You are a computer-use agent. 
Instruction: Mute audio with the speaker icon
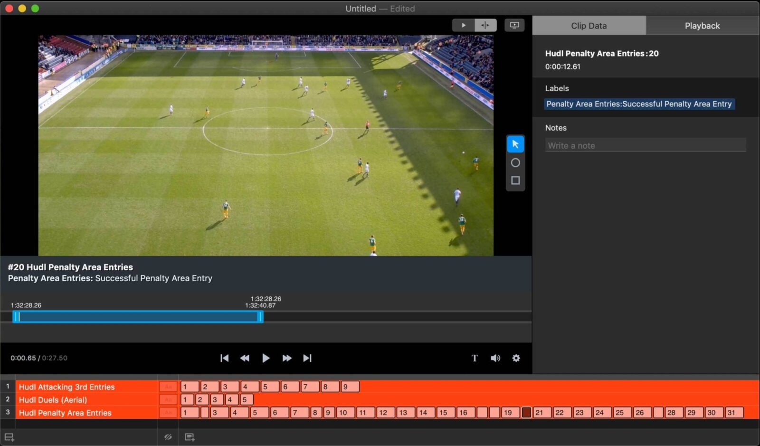[495, 358]
